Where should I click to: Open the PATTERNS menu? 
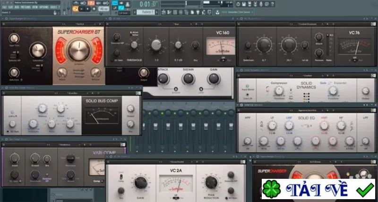26,7
